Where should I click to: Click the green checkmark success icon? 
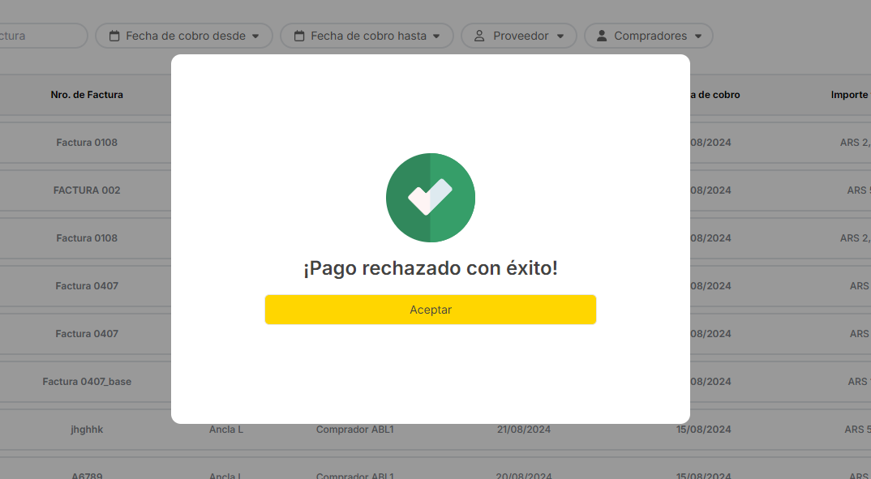[x=430, y=198]
